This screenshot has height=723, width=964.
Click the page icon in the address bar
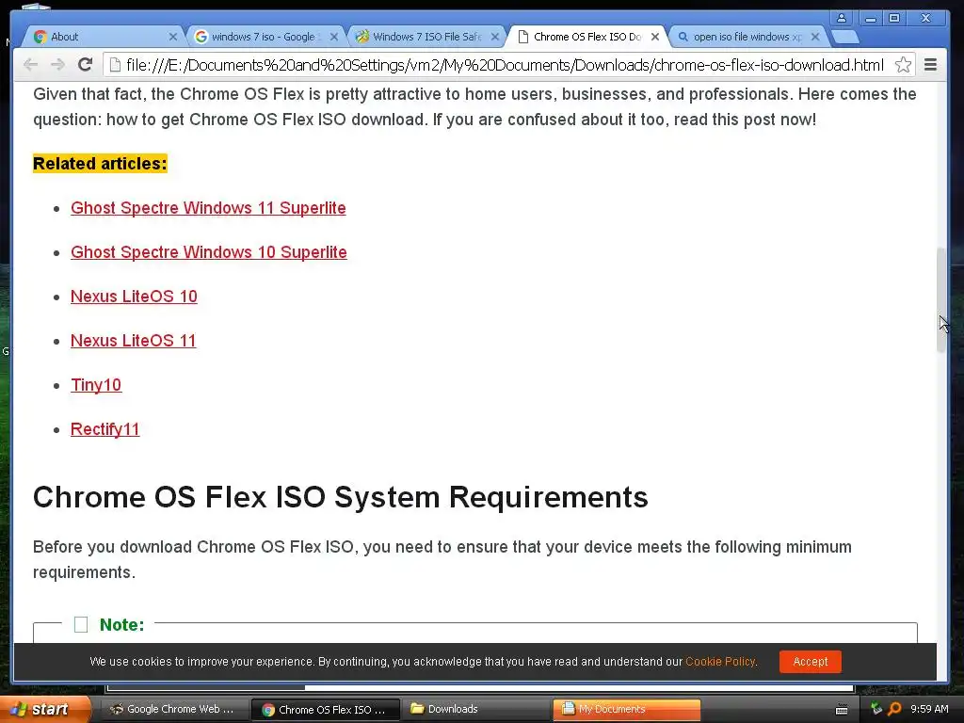pyautogui.click(x=115, y=65)
